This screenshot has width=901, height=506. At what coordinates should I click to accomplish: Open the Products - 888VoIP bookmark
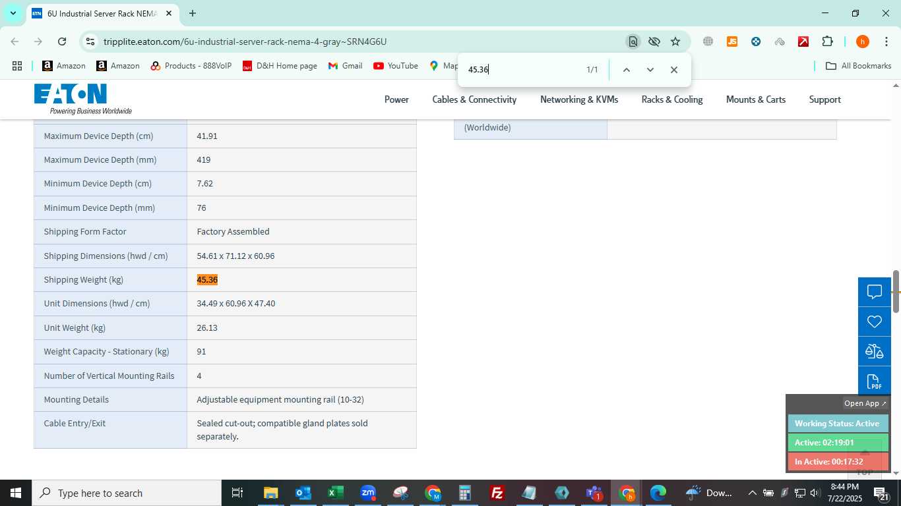coord(191,66)
